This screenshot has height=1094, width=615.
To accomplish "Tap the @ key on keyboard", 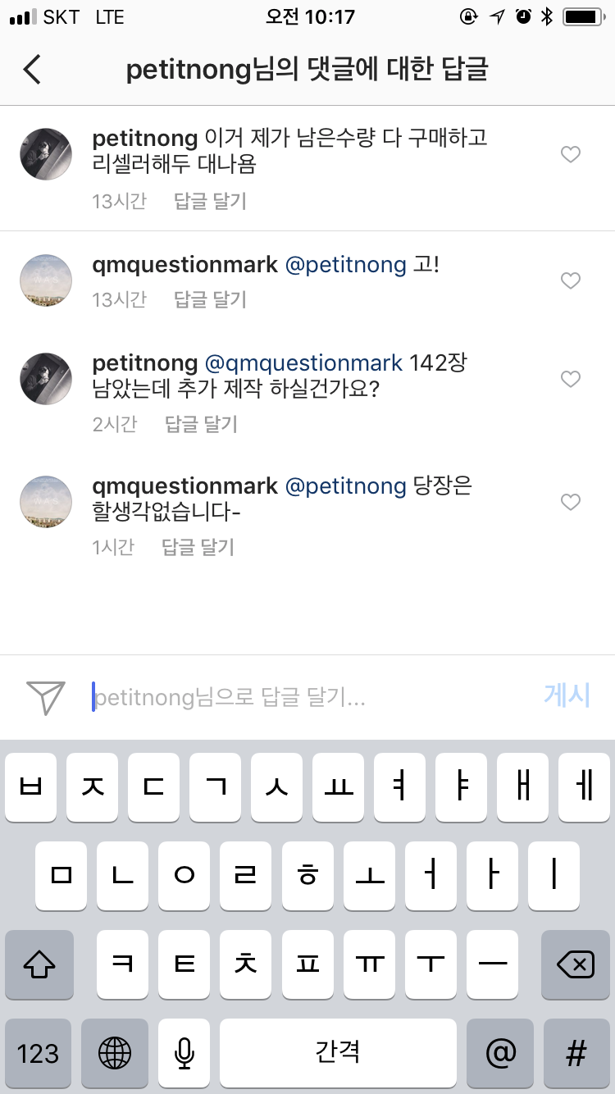I will 501,1053.
